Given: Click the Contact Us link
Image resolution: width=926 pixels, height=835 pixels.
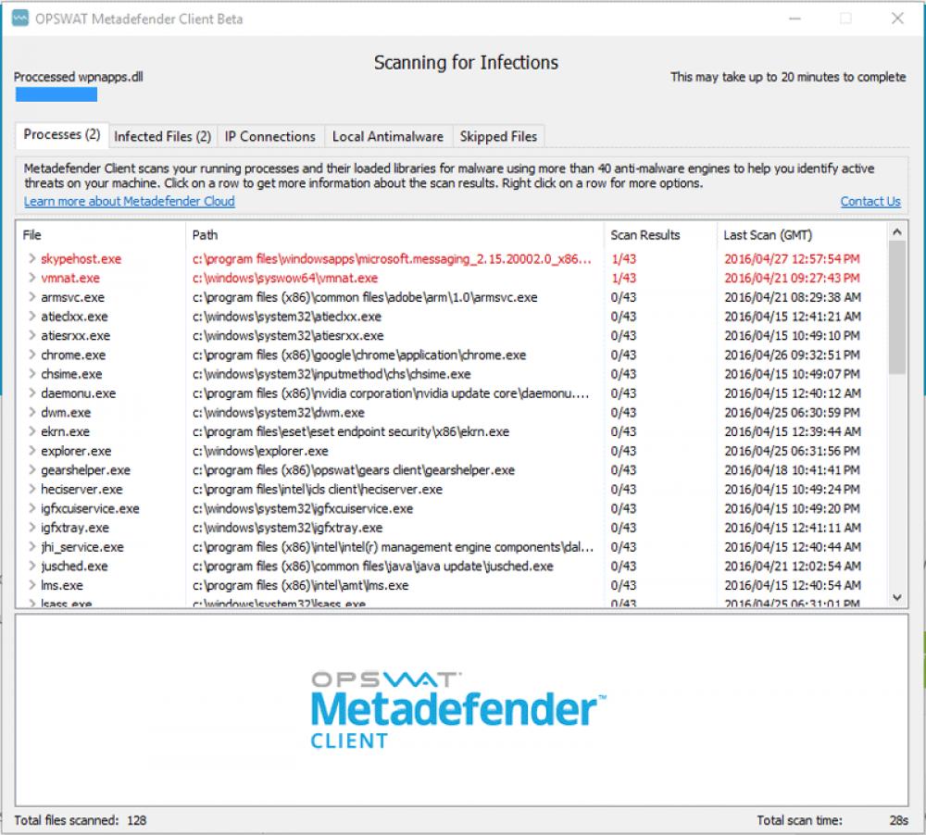Looking at the screenshot, I should 870,201.
